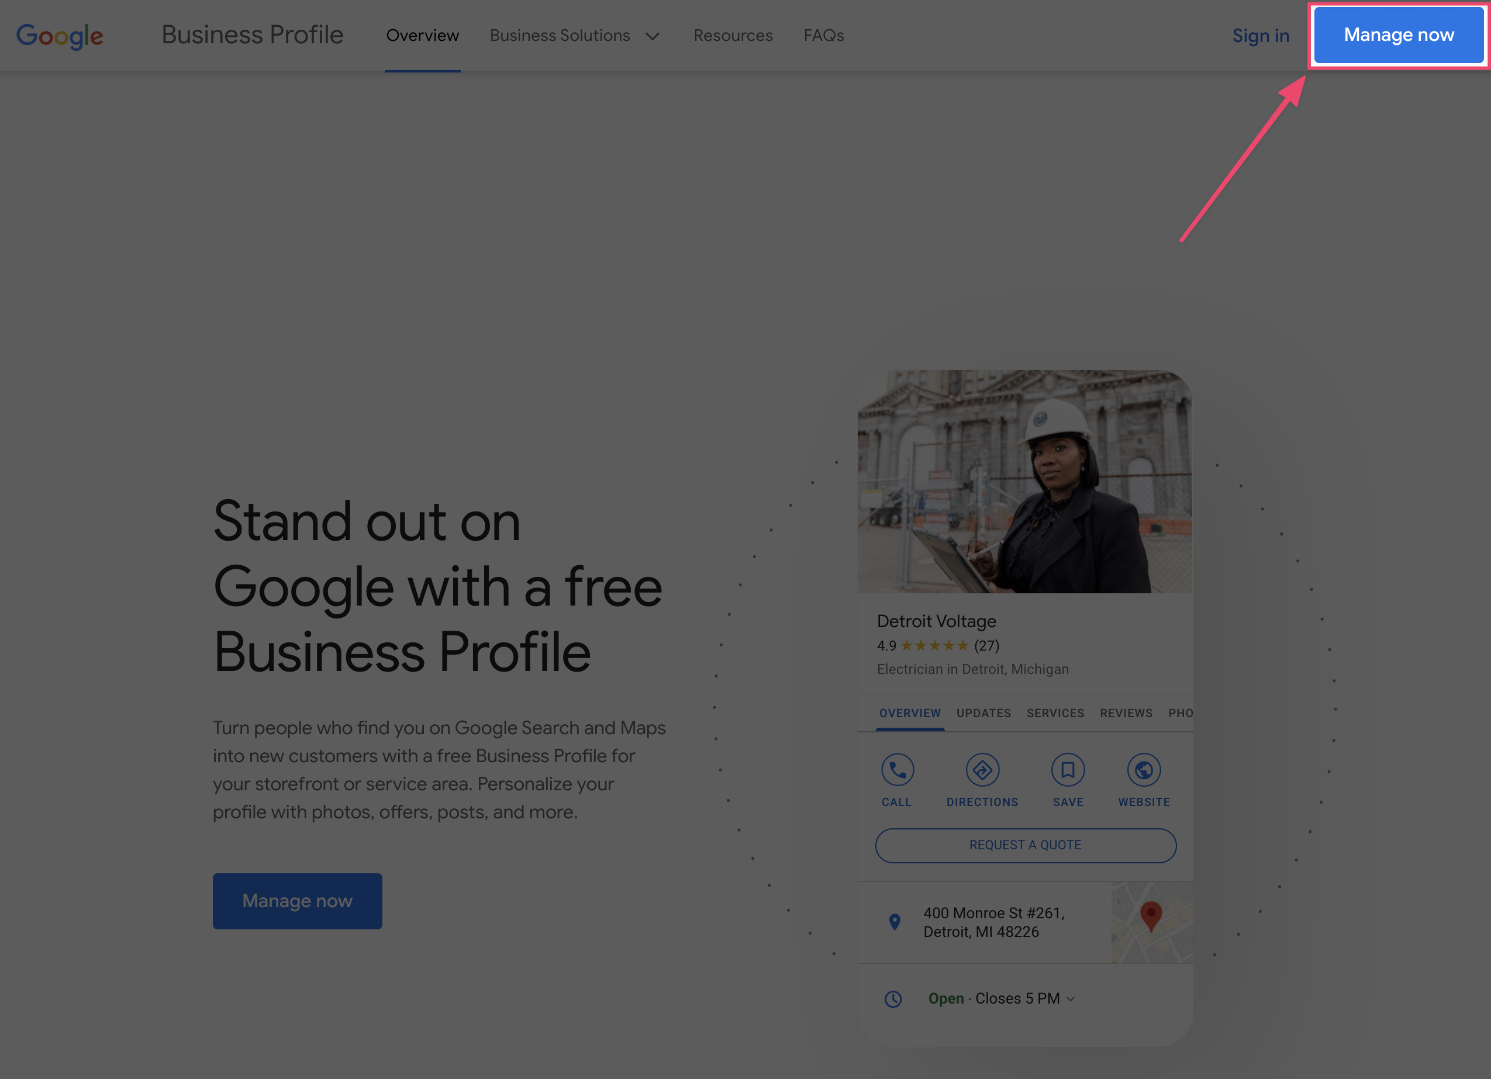1491x1079 pixels.
Task: Click the REQUEST A QUOTE button
Action: 1026,845
